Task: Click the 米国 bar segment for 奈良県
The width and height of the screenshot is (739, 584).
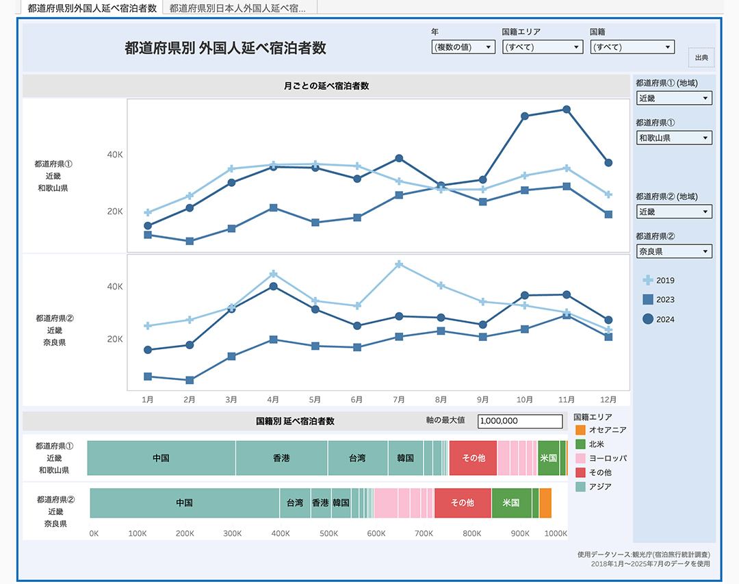Action: point(511,503)
